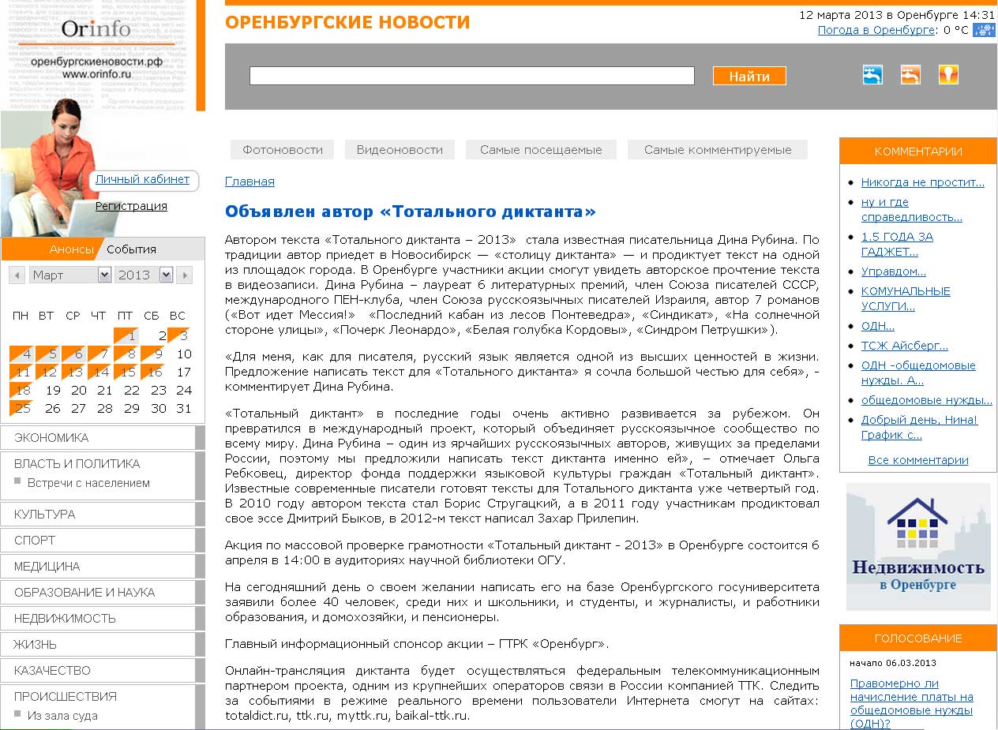Open ПРОИСШЕСТВИЯ section in sidebar
This screenshot has height=730, width=998.
[65, 696]
